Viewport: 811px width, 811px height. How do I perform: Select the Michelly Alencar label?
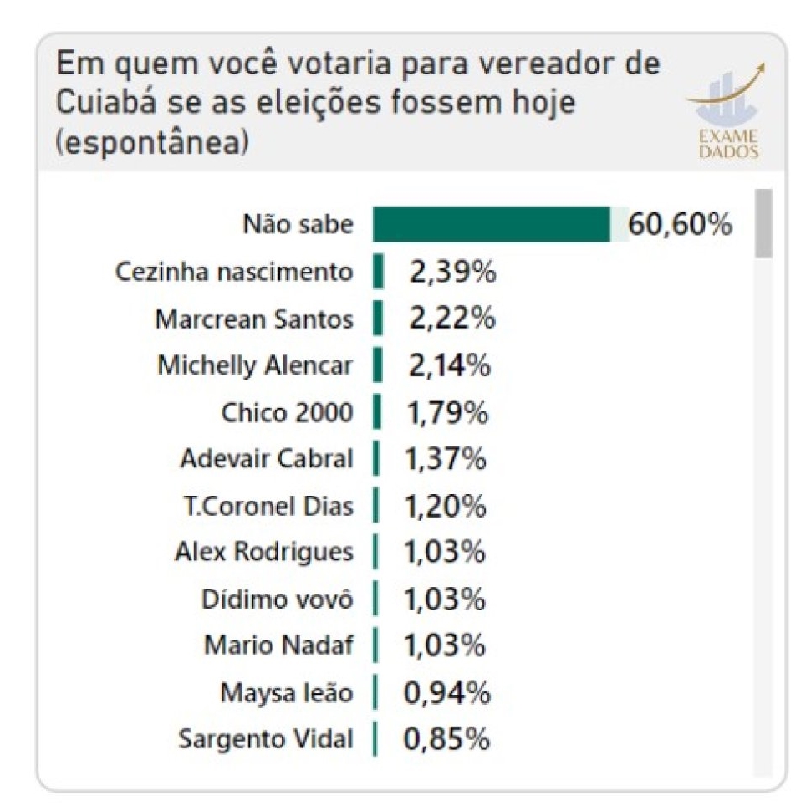click(x=255, y=365)
